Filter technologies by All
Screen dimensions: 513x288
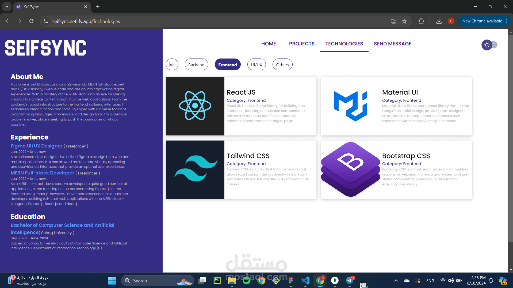click(x=172, y=65)
